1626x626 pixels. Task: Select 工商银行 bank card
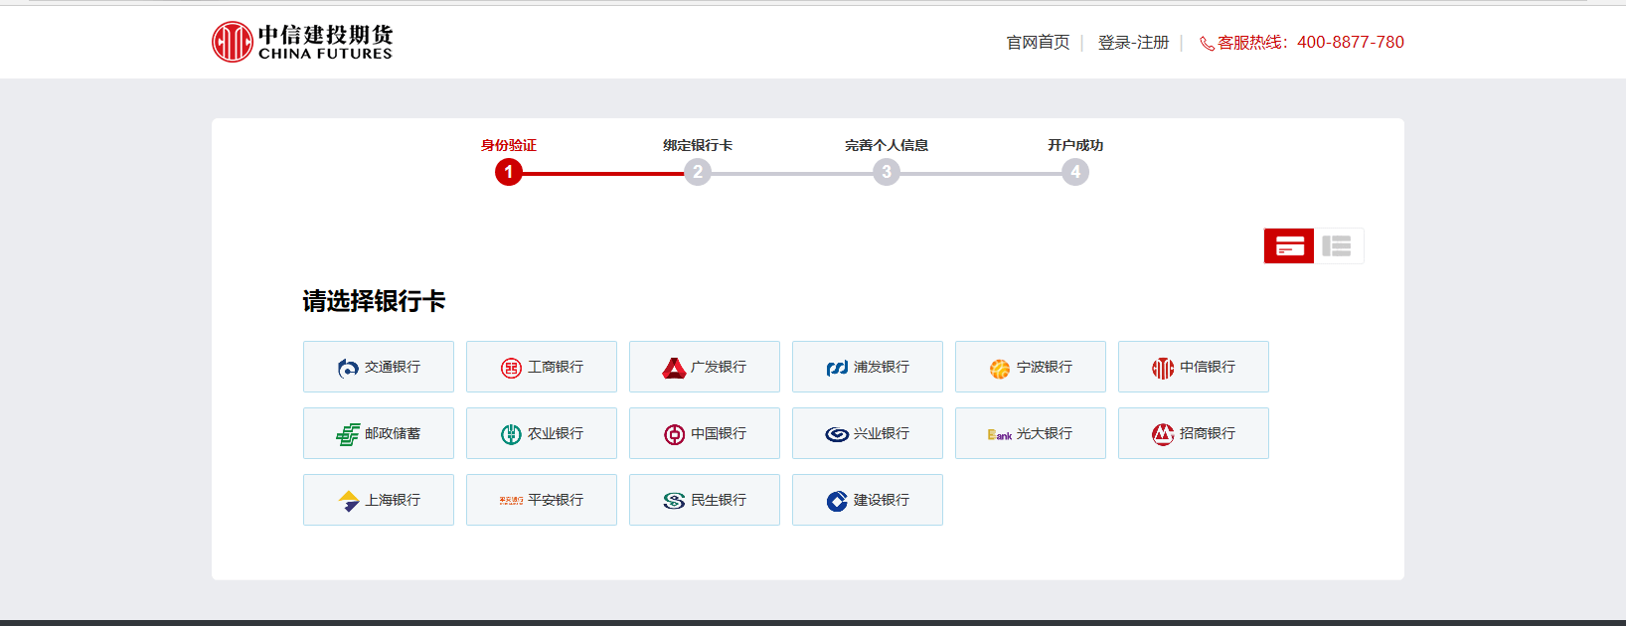pyautogui.click(x=542, y=367)
